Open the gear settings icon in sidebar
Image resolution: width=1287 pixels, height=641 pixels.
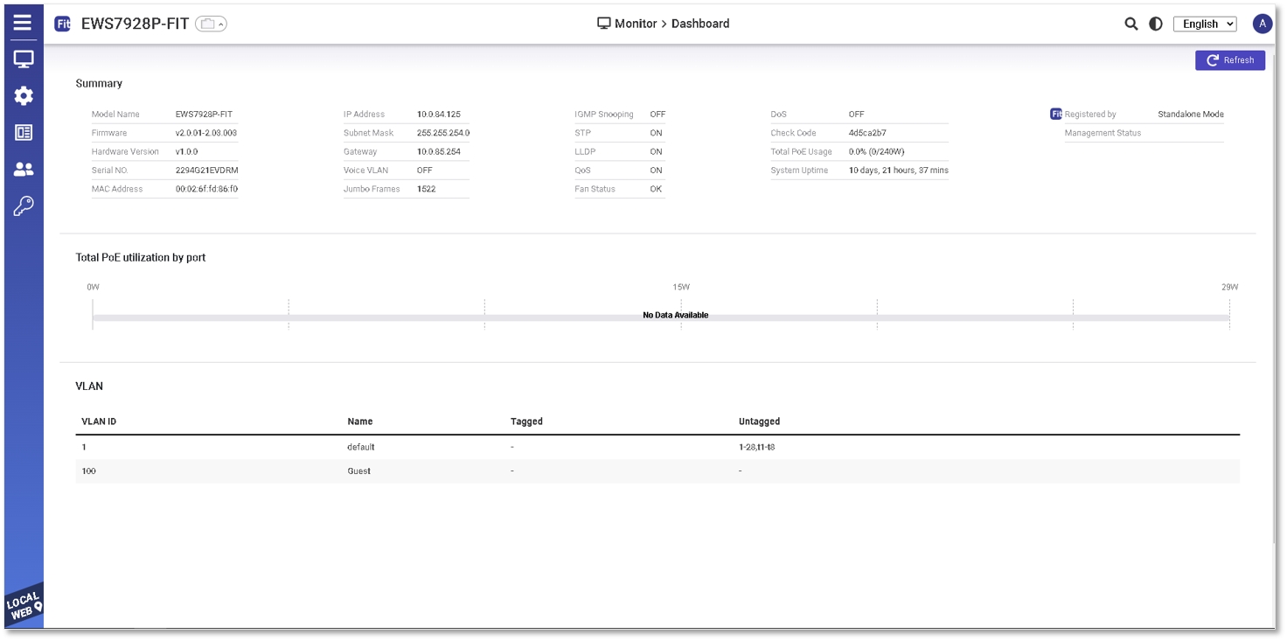[x=24, y=95]
